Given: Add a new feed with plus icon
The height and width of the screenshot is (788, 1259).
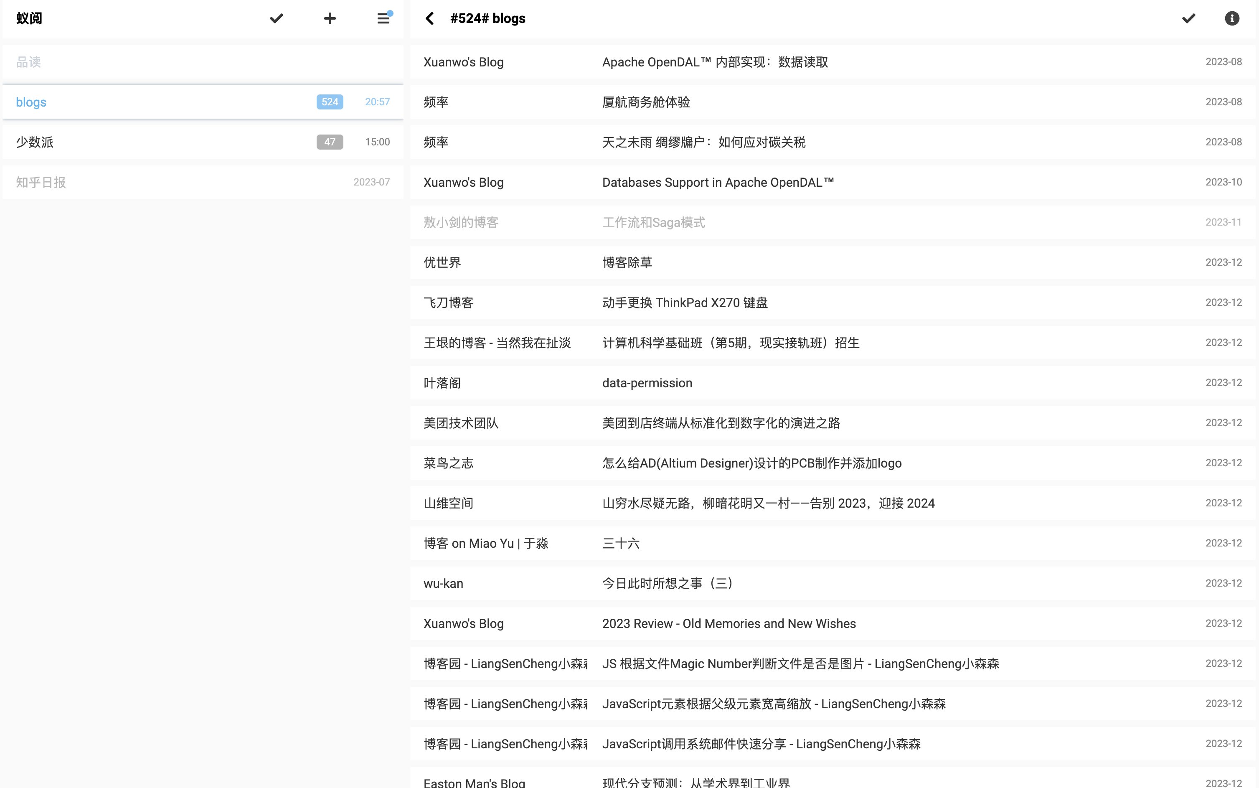Looking at the screenshot, I should click(x=330, y=19).
